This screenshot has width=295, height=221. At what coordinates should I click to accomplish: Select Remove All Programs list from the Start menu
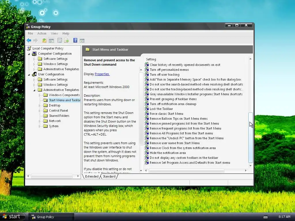181,133
